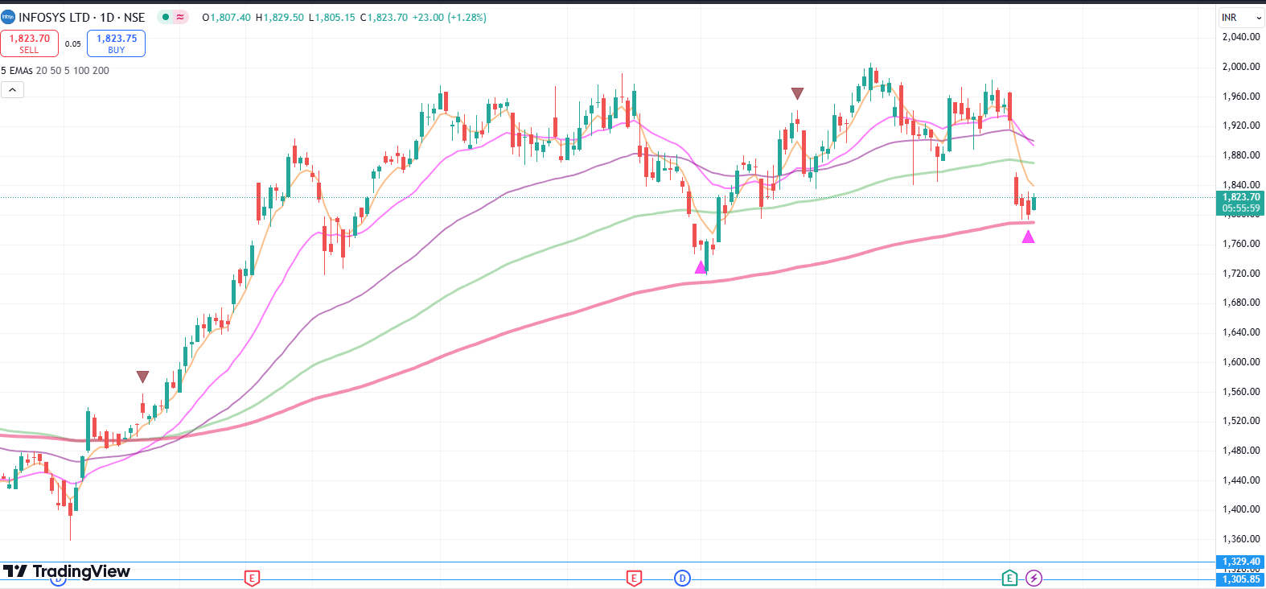Open the INR currency dropdown
This screenshot has width=1266, height=589.
click(1241, 17)
